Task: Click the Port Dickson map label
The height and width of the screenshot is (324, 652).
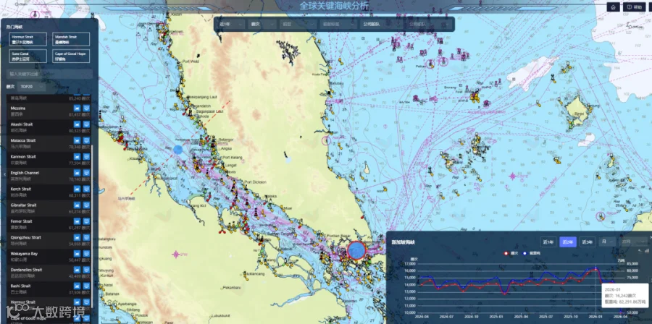Action: [255, 182]
